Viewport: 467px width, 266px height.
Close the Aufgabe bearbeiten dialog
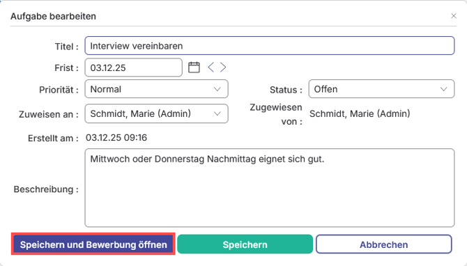(453, 16)
